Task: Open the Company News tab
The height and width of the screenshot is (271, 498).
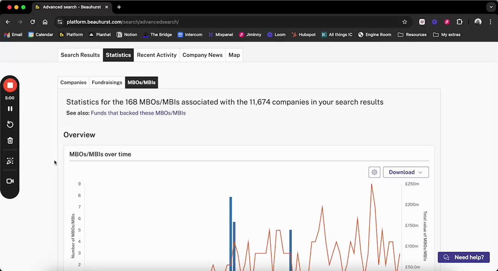Action: click(x=202, y=55)
